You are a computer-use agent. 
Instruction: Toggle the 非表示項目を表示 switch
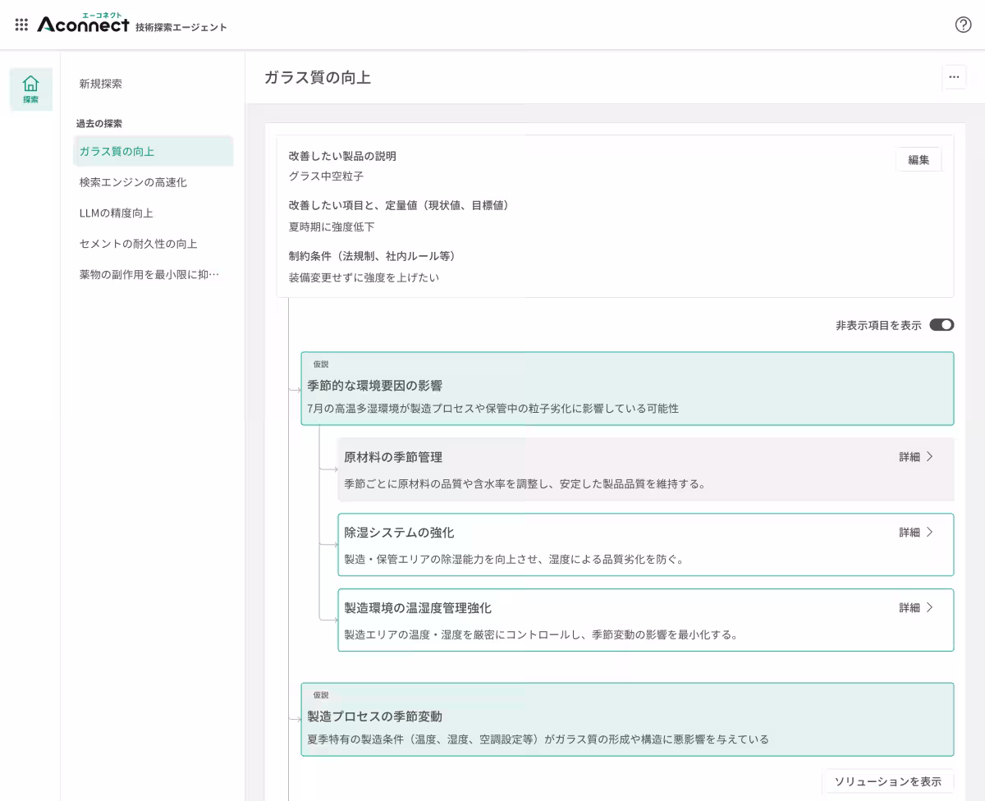(x=941, y=325)
